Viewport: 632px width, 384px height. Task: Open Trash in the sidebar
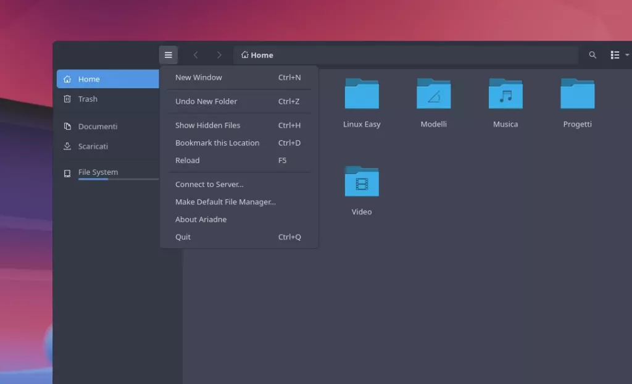107,99
